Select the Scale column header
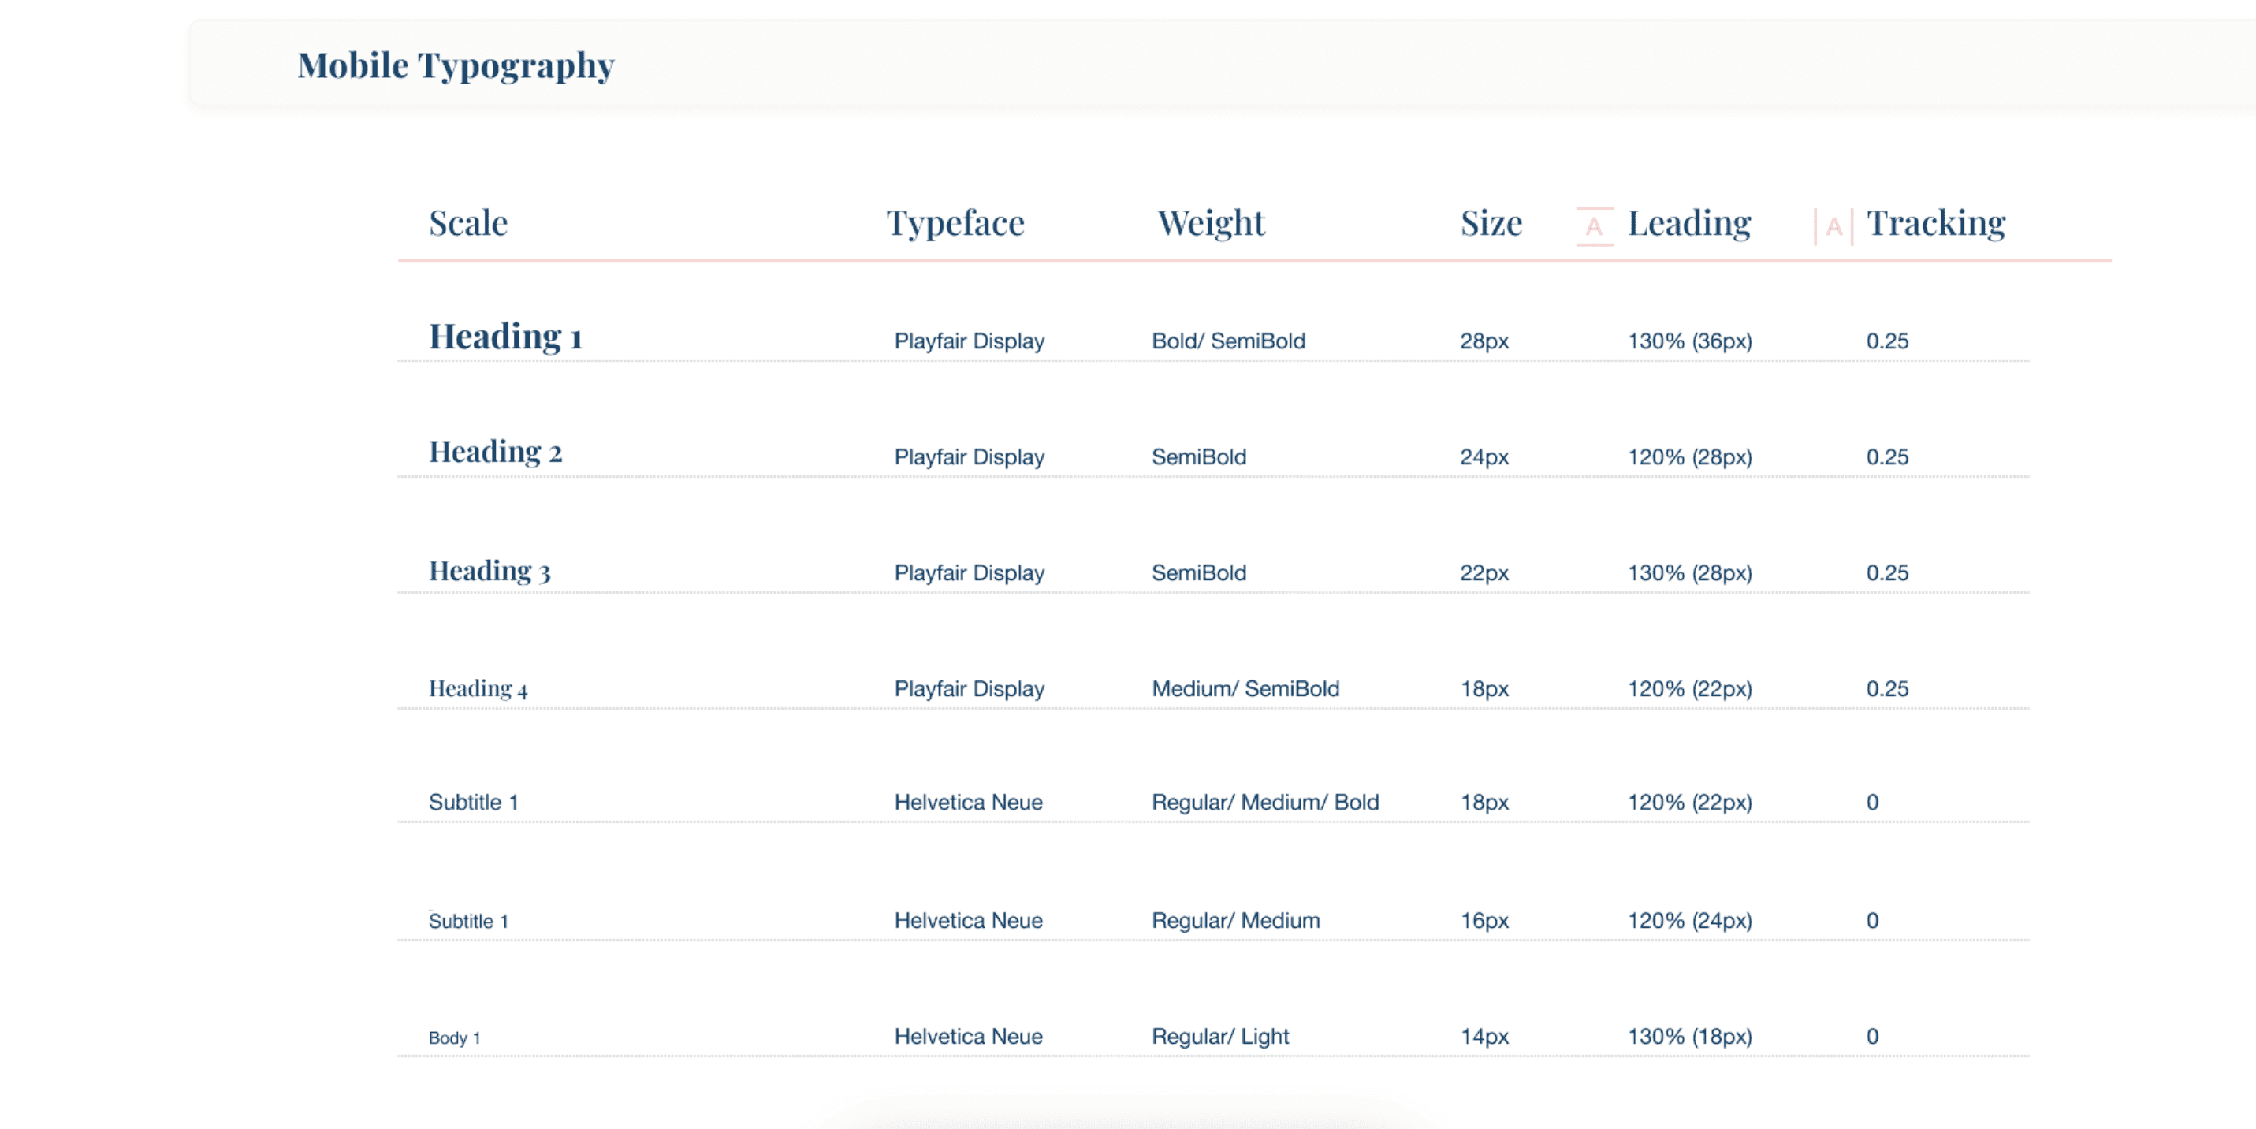2256x1129 pixels. (467, 223)
